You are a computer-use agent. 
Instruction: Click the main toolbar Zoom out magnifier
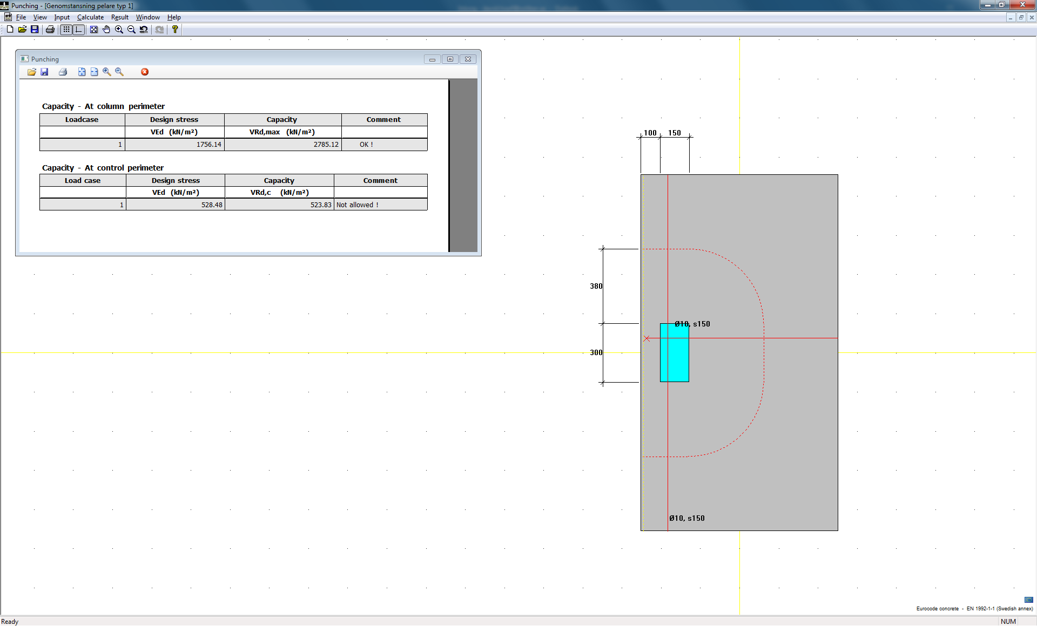point(131,30)
